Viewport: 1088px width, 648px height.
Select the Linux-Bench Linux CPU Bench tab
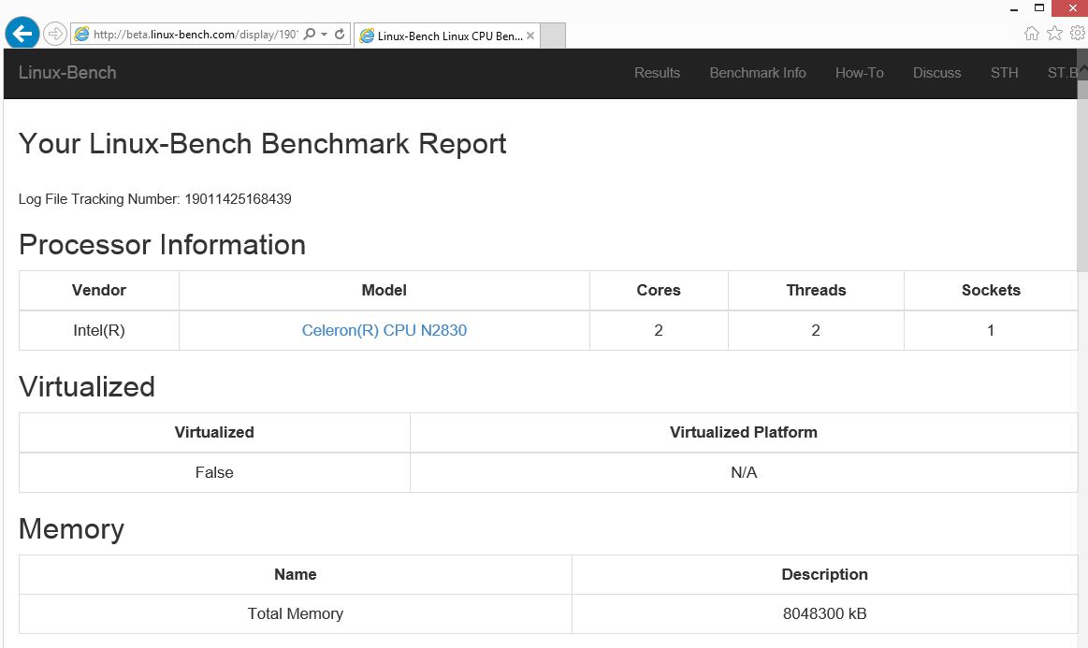point(440,36)
